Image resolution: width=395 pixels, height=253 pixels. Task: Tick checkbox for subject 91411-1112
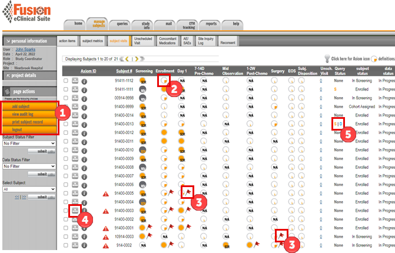pos(66,81)
